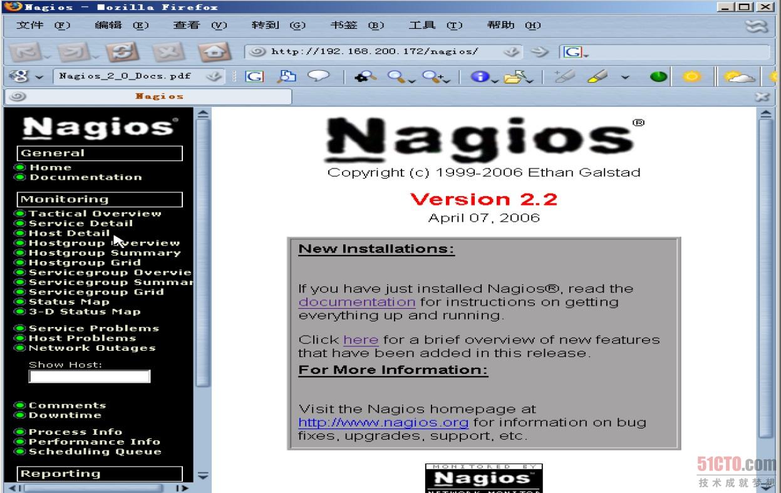Open the 查看 (V) menu
This screenshot has height=493, width=781.
pyautogui.click(x=200, y=26)
